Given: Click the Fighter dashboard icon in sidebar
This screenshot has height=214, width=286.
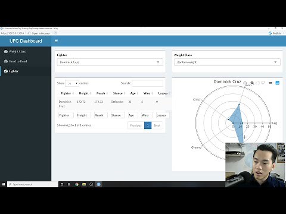Looking at the screenshot, I should (x=6, y=71).
